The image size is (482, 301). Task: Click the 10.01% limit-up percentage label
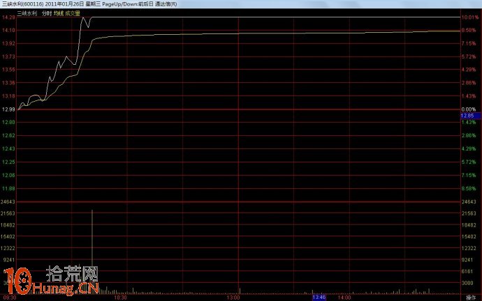point(469,17)
